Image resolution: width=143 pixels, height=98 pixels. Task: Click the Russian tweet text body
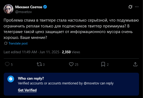click(x=71, y=29)
